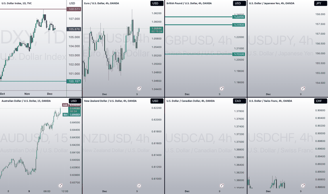Click the lightning icon on GBPUSD chart
The image size is (328, 194).
(x=221, y=89)
